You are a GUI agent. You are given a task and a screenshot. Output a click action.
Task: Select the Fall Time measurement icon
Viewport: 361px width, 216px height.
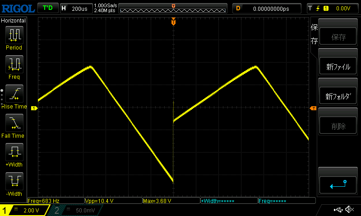tap(14, 123)
